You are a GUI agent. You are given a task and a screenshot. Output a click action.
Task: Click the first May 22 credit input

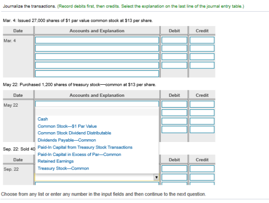point(202,104)
